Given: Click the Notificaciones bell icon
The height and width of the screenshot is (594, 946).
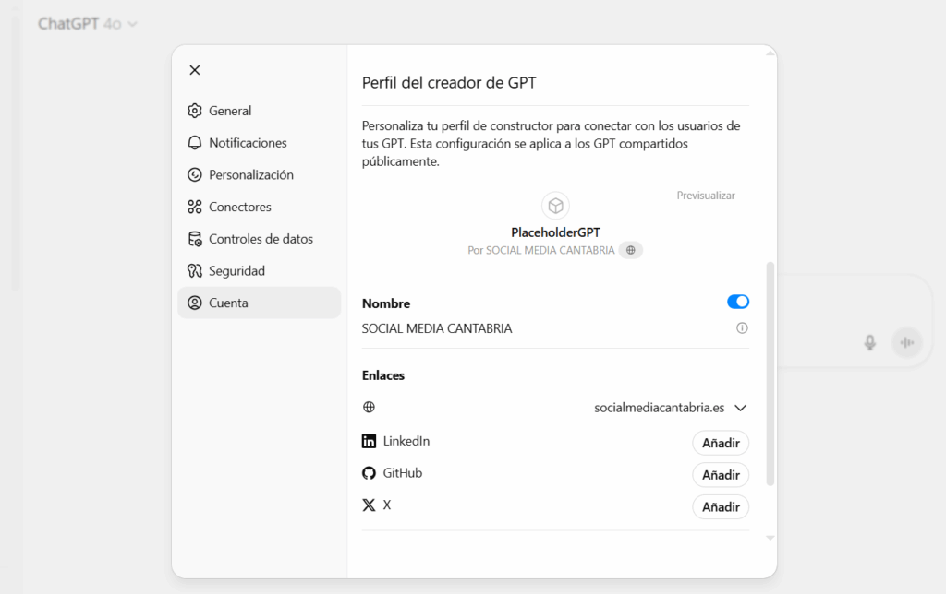Looking at the screenshot, I should 194,143.
